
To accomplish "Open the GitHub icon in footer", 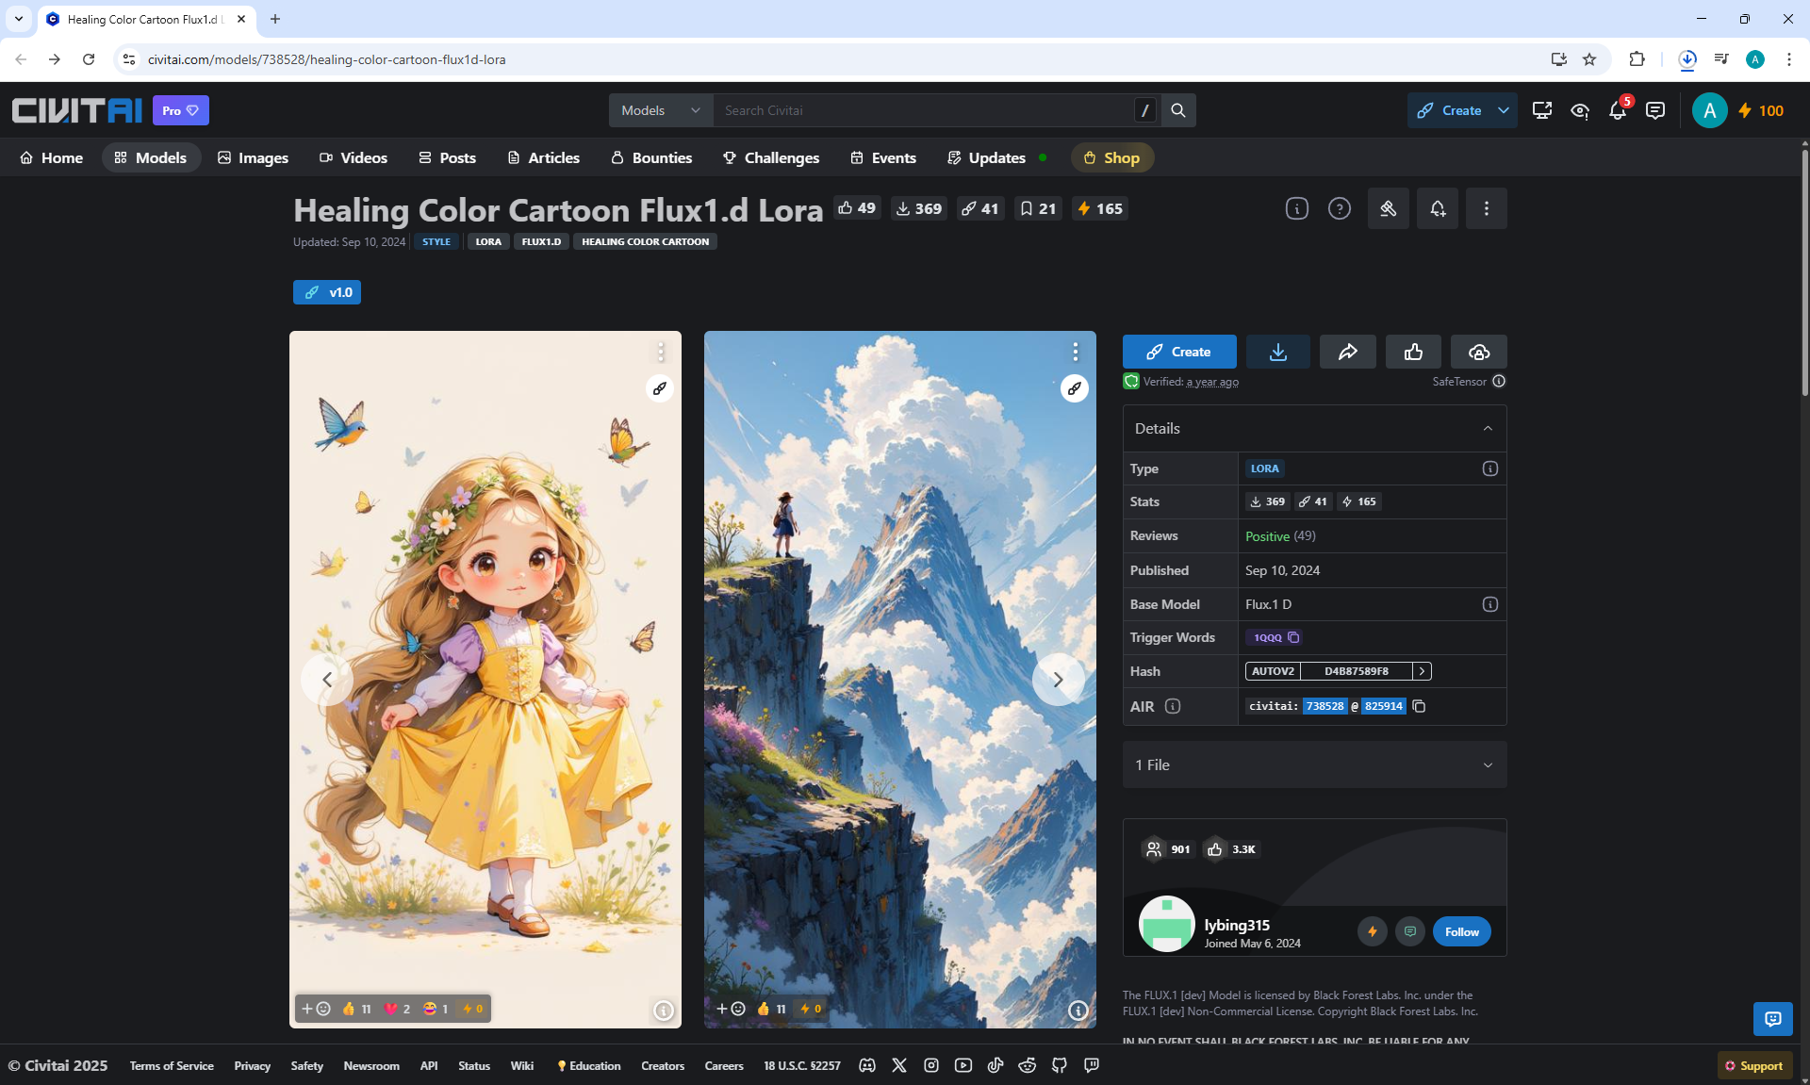I will tap(1060, 1065).
